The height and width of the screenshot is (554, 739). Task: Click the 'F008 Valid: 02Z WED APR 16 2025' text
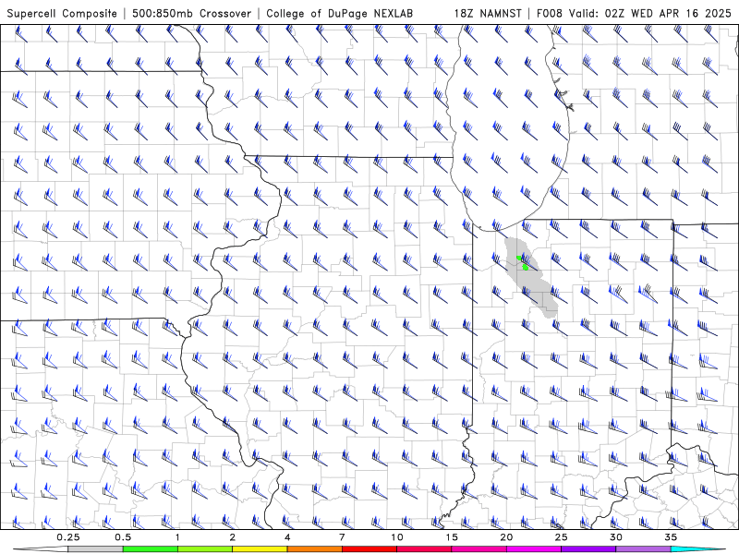634,14
